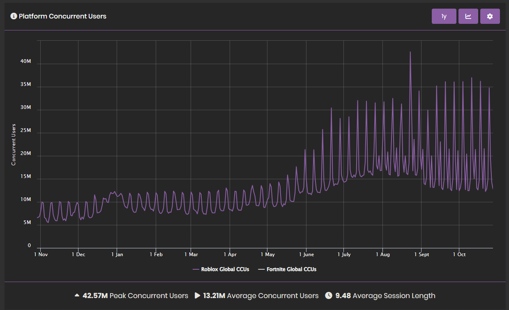
Task: Switch chart type with the line chart icon
Action: [468, 16]
